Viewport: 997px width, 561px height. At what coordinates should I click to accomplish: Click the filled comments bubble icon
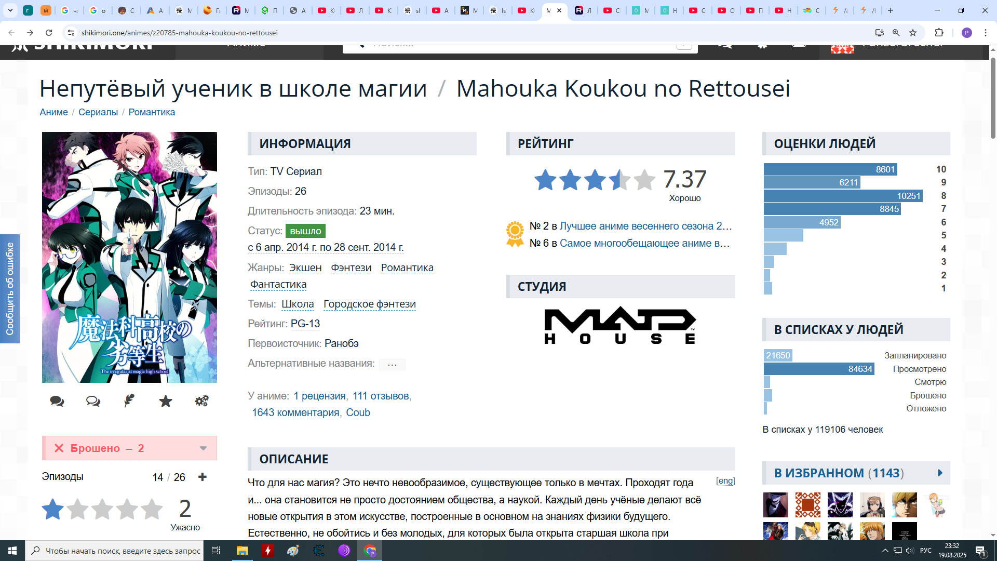[57, 401]
